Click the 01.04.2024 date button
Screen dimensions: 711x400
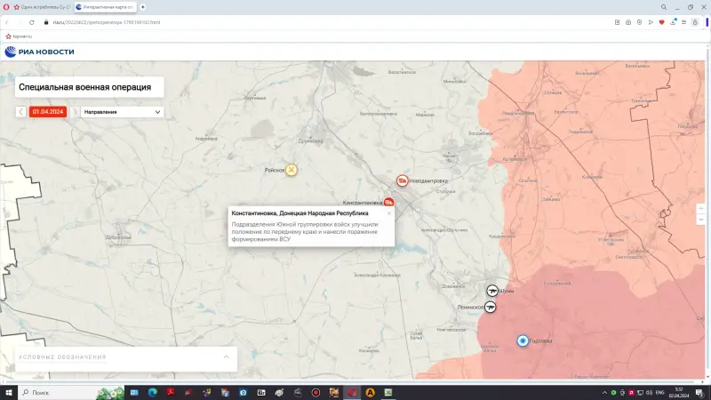pos(48,112)
